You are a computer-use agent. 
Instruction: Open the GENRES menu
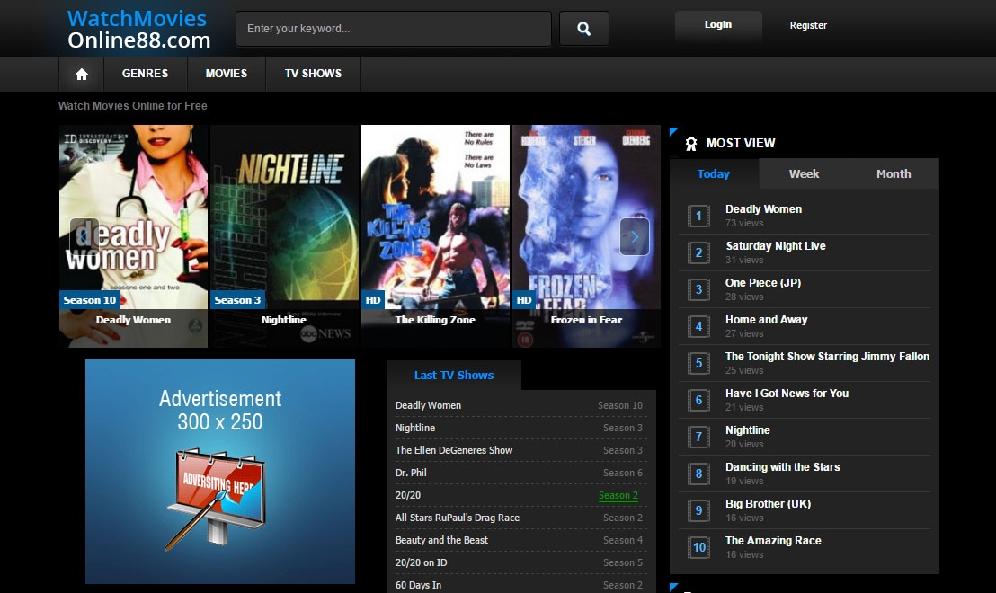(x=146, y=74)
